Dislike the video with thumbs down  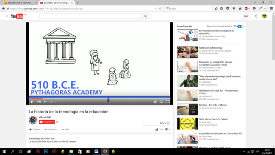point(167,129)
